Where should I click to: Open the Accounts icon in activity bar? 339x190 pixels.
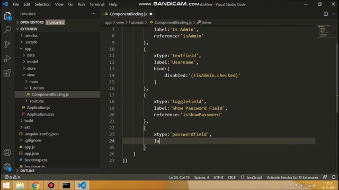point(7,153)
